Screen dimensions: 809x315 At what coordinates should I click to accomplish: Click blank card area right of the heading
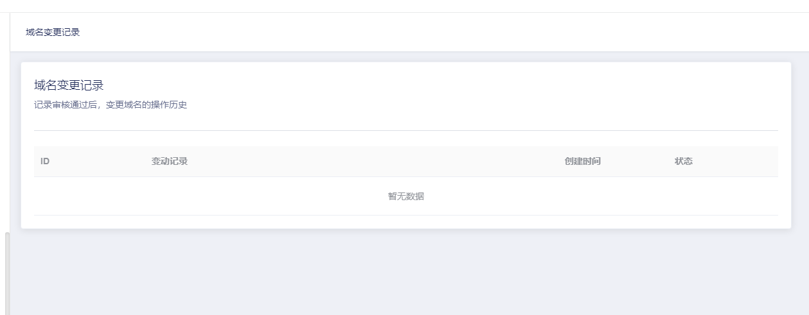pyautogui.click(x=443, y=86)
